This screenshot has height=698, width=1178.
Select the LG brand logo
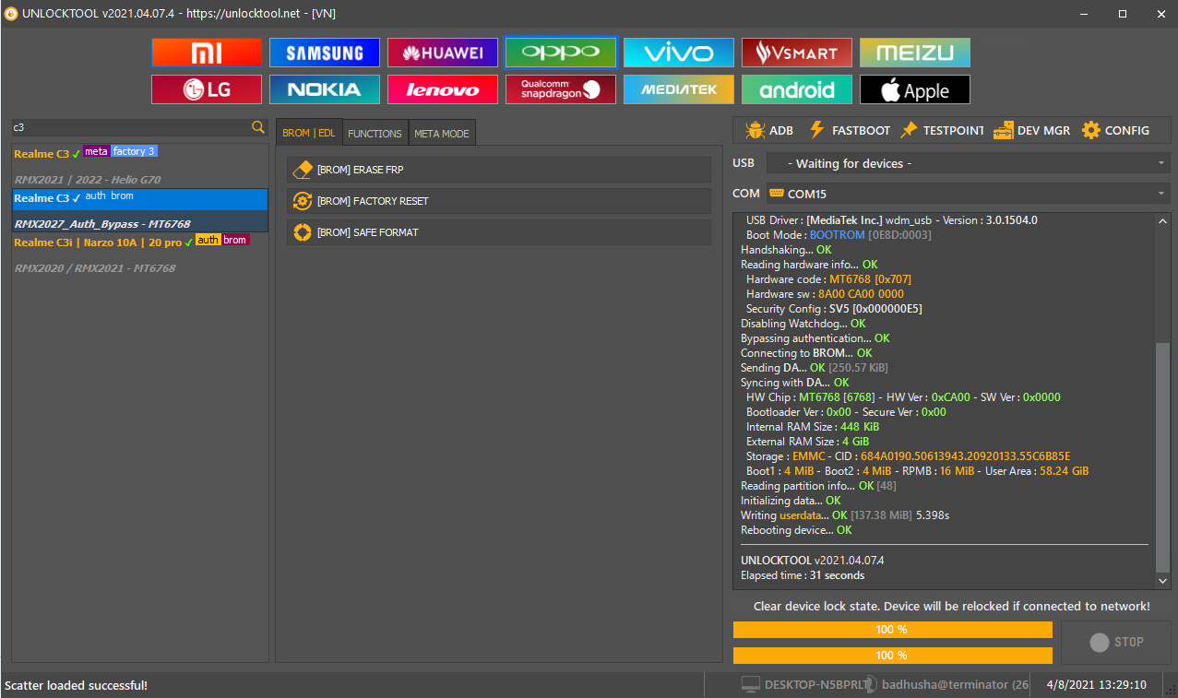[207, 89]
